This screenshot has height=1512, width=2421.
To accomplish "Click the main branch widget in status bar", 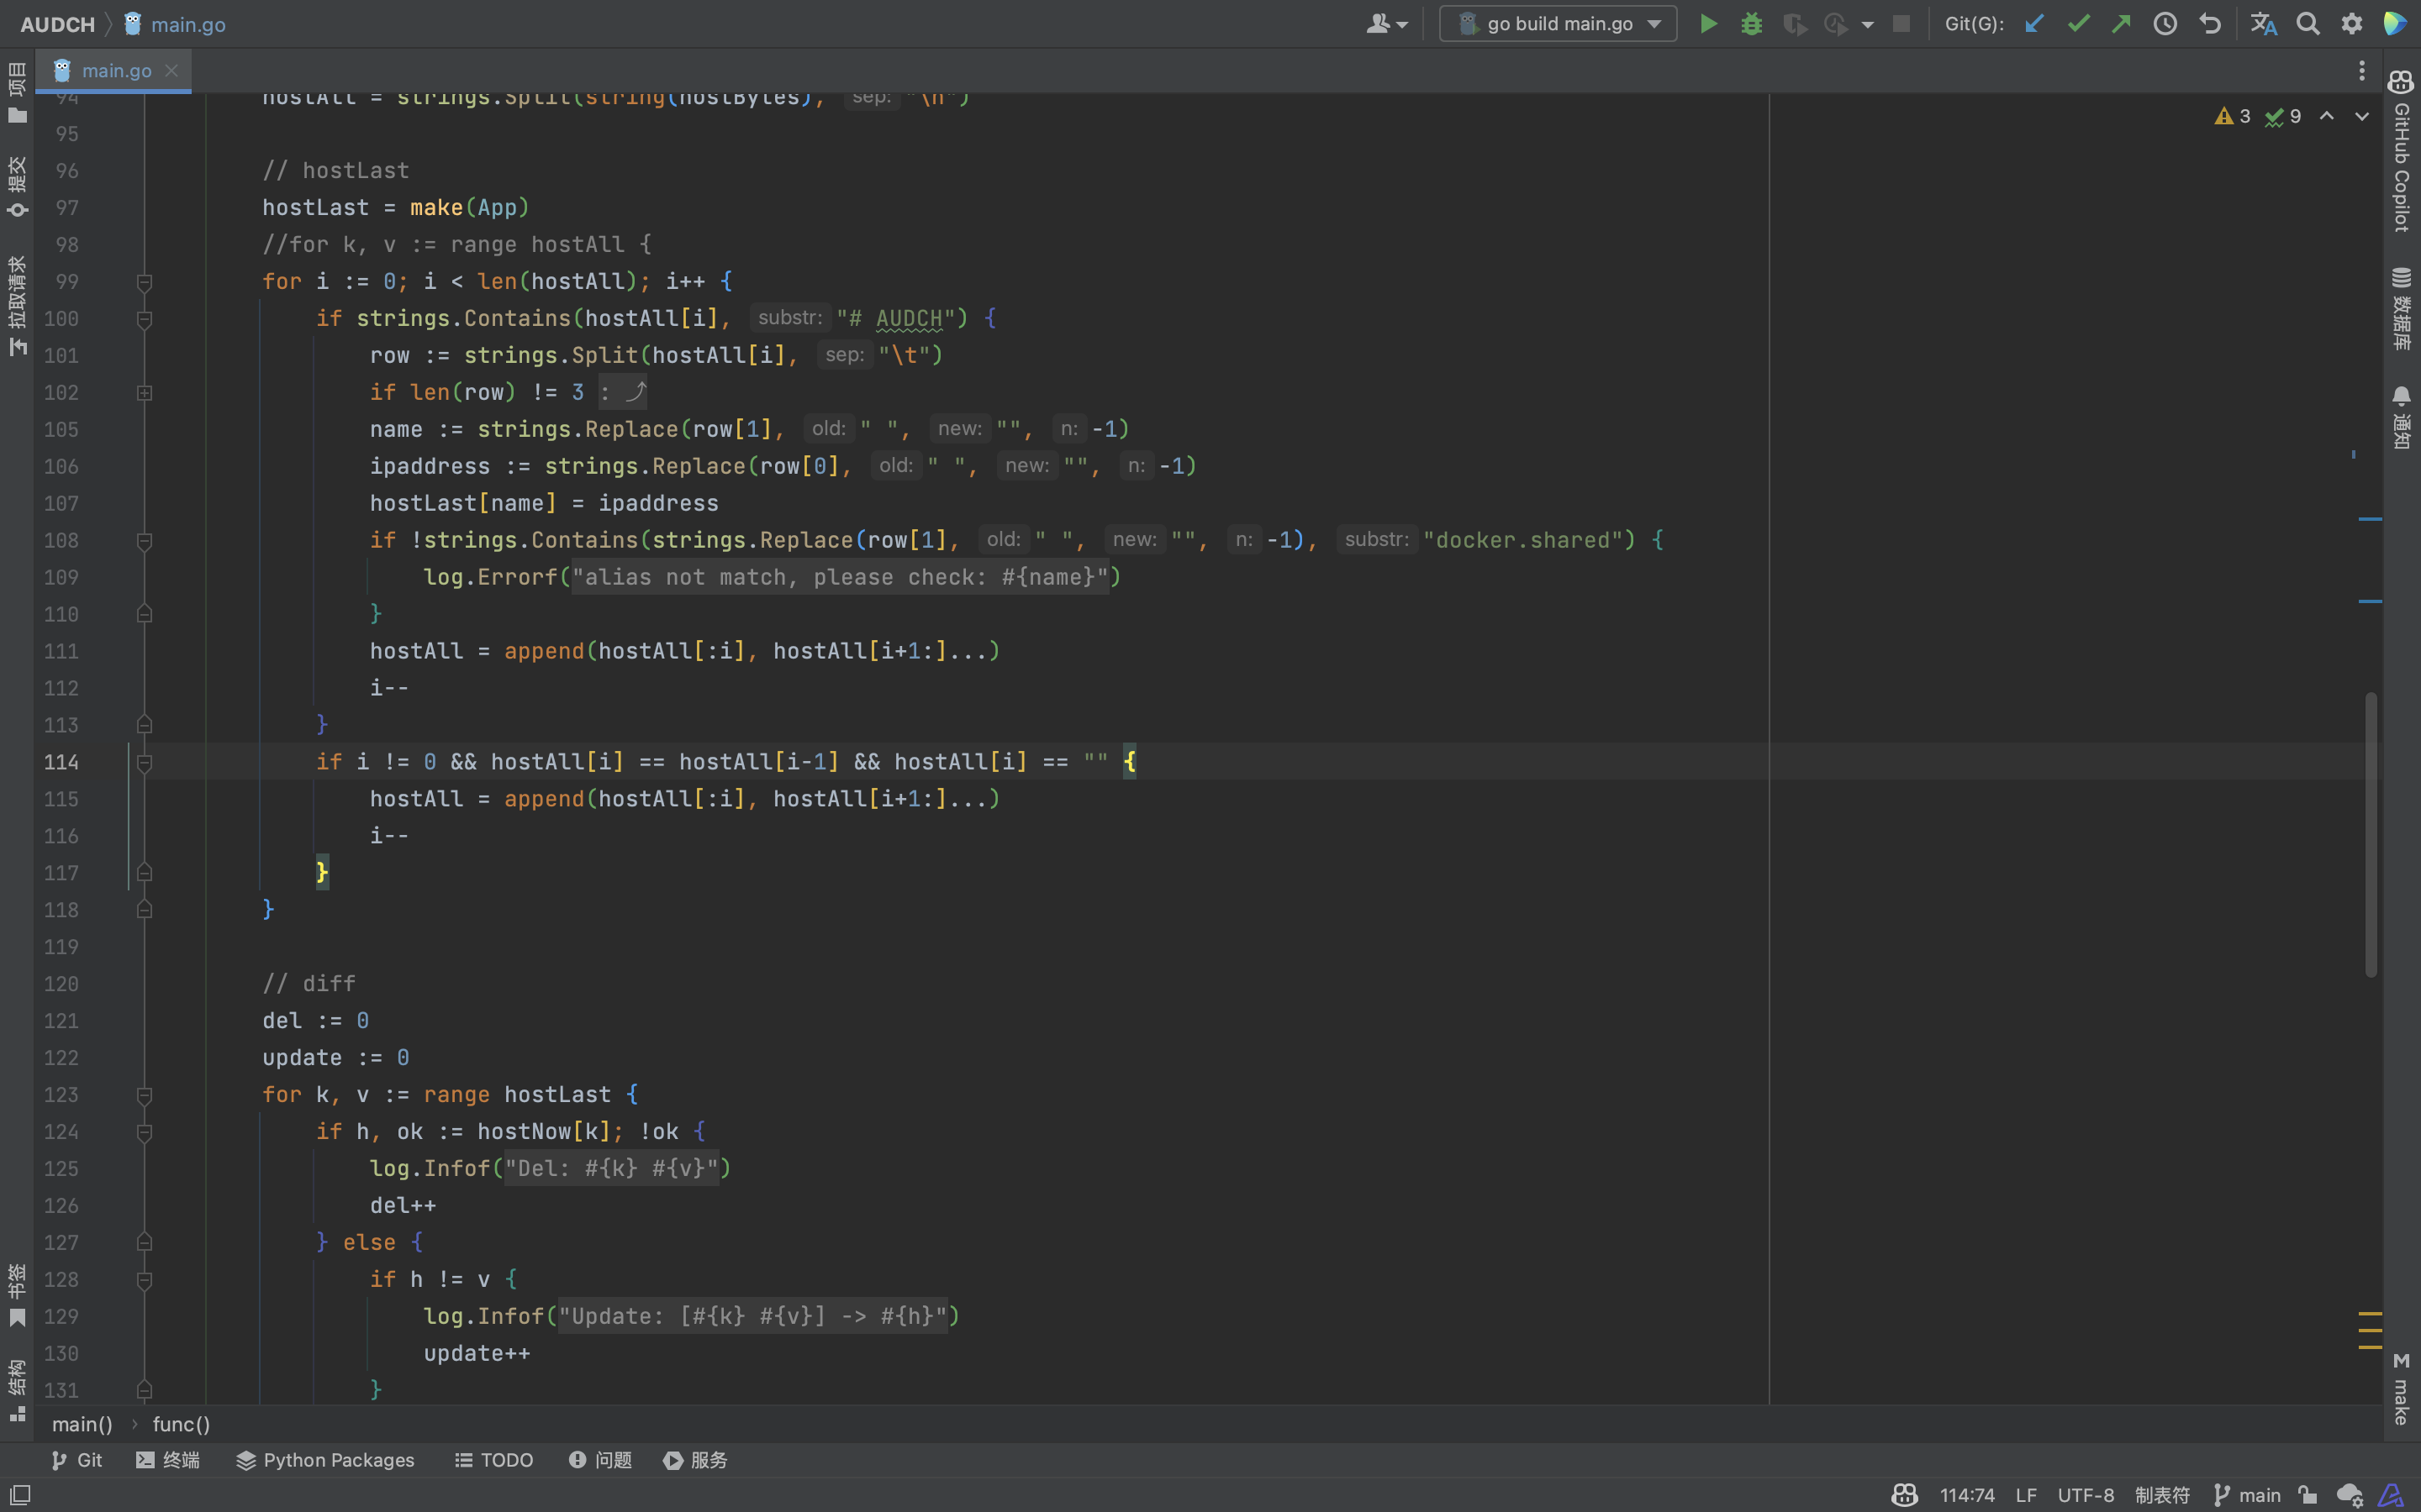I will click(2247, 1495).
